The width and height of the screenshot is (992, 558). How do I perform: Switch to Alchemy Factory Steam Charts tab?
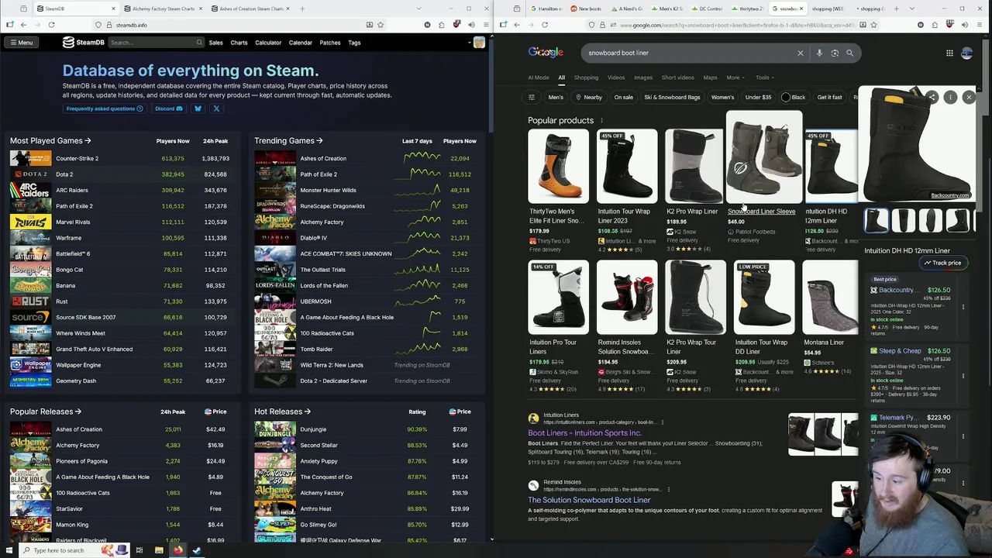[x=164, y=9]
